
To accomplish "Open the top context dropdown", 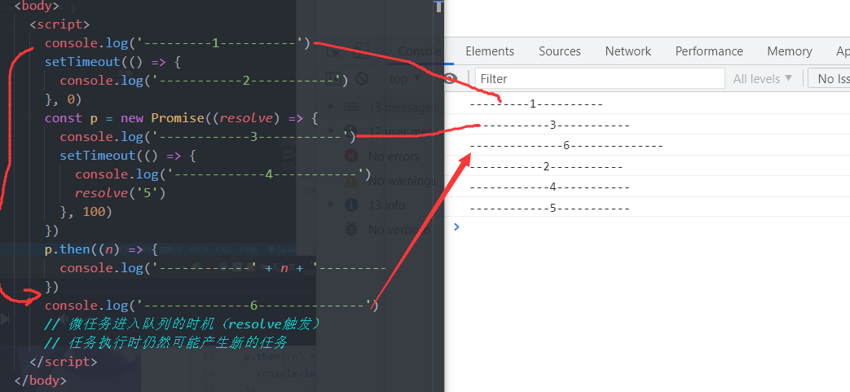I will [x=406, y=78].
